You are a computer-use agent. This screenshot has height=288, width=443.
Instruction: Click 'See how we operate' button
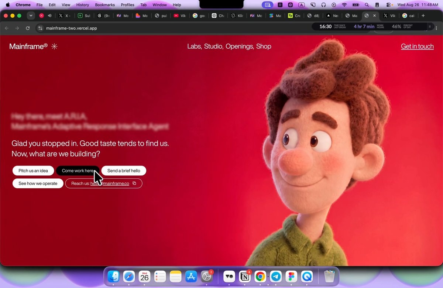38,184
